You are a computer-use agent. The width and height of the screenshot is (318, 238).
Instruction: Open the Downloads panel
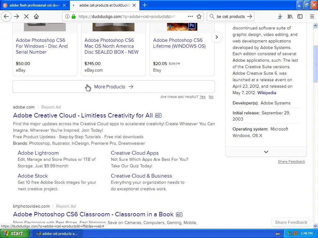point(280,16)
